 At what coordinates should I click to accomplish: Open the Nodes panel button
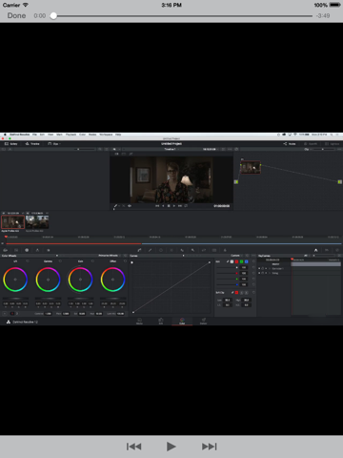pos(290,144)
